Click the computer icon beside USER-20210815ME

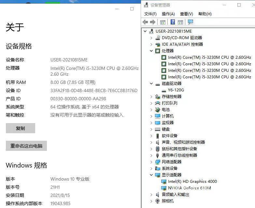(151, 31)
